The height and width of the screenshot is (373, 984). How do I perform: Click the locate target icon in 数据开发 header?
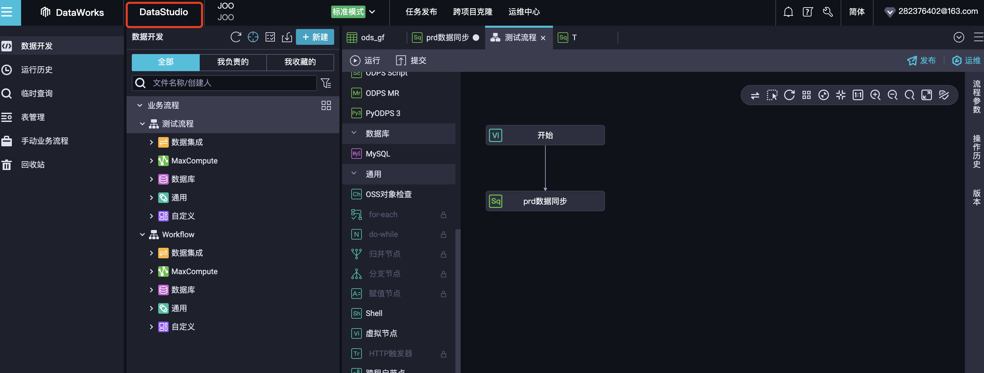253,37
